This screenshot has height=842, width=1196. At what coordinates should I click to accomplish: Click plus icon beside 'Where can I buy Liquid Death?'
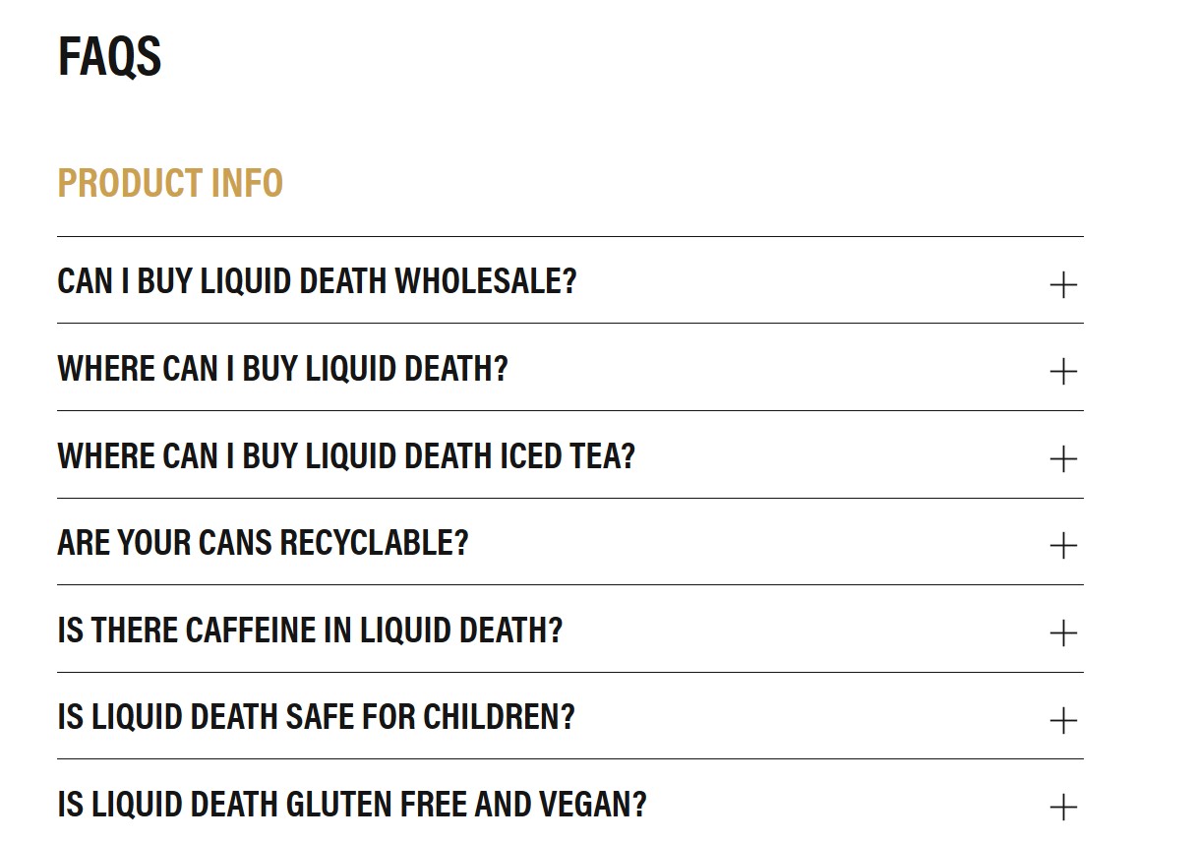pos(1063,372)
